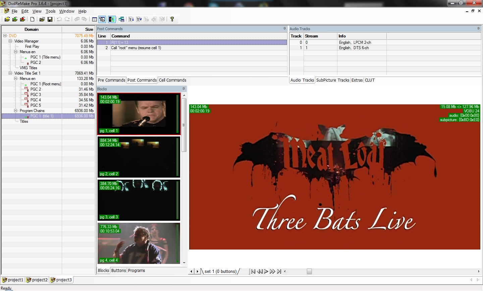Click previous button-set arrow left of set 1

point(191,271)
